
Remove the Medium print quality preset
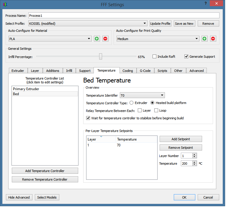click(213, 39)
